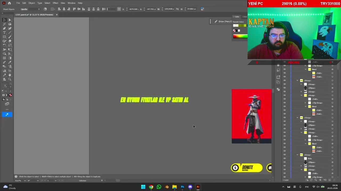This screenshot has width=341, height=191.
Task: Select the Type tool
Action: pos(5,33)
